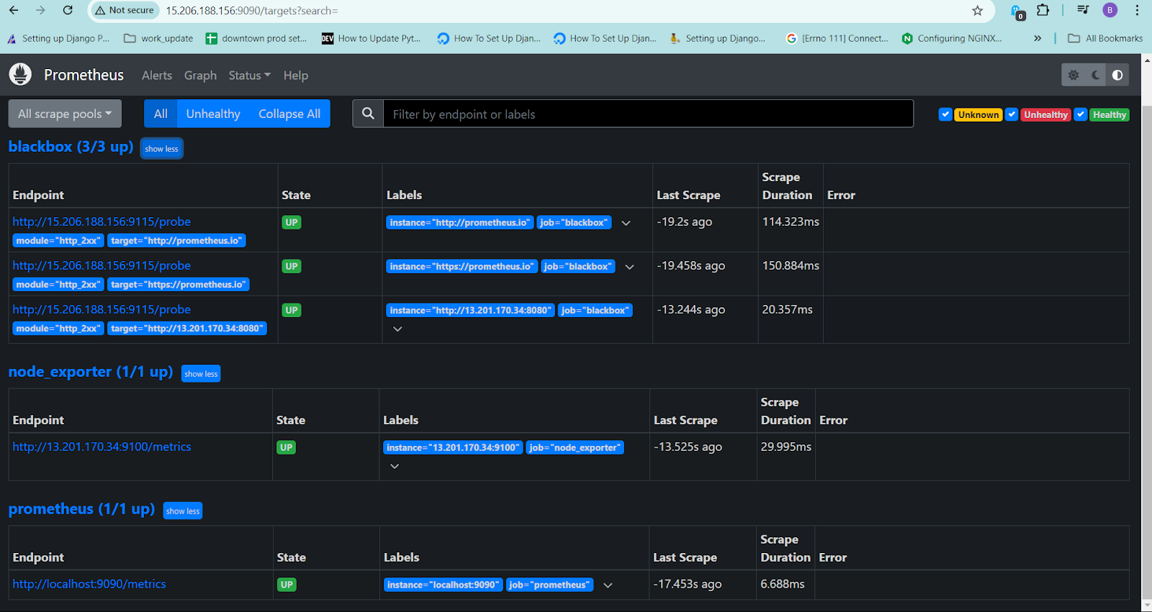The width and height of the screenshot is (1152, 612).
Task: Click the UP badge in the node_exporter row
Action: click(287, 447)
